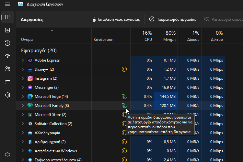Image resolution: width=243 pixels, height=162 pixels.
Task: Click the Adobe Express app icon
Action: [30, 60]
